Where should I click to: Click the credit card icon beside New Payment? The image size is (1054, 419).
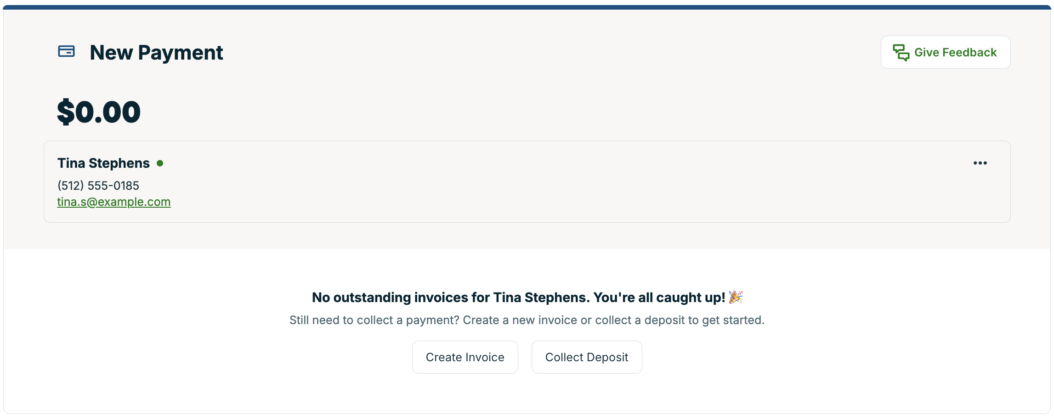tap(66, 51)
